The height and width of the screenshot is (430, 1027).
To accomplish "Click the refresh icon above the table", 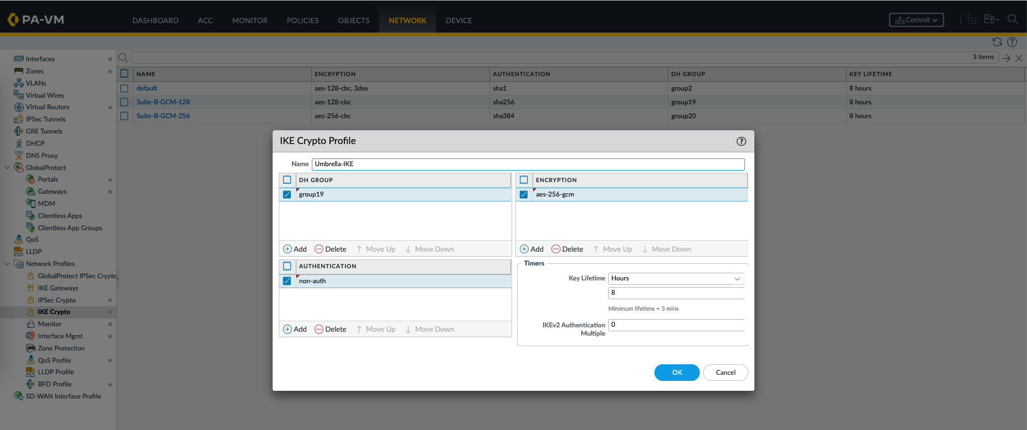I will click(997, 42).
